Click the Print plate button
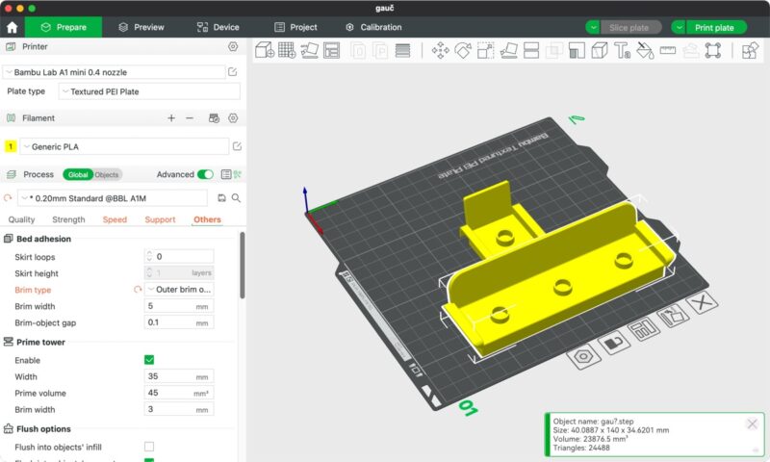 click(x=712, y=27)
